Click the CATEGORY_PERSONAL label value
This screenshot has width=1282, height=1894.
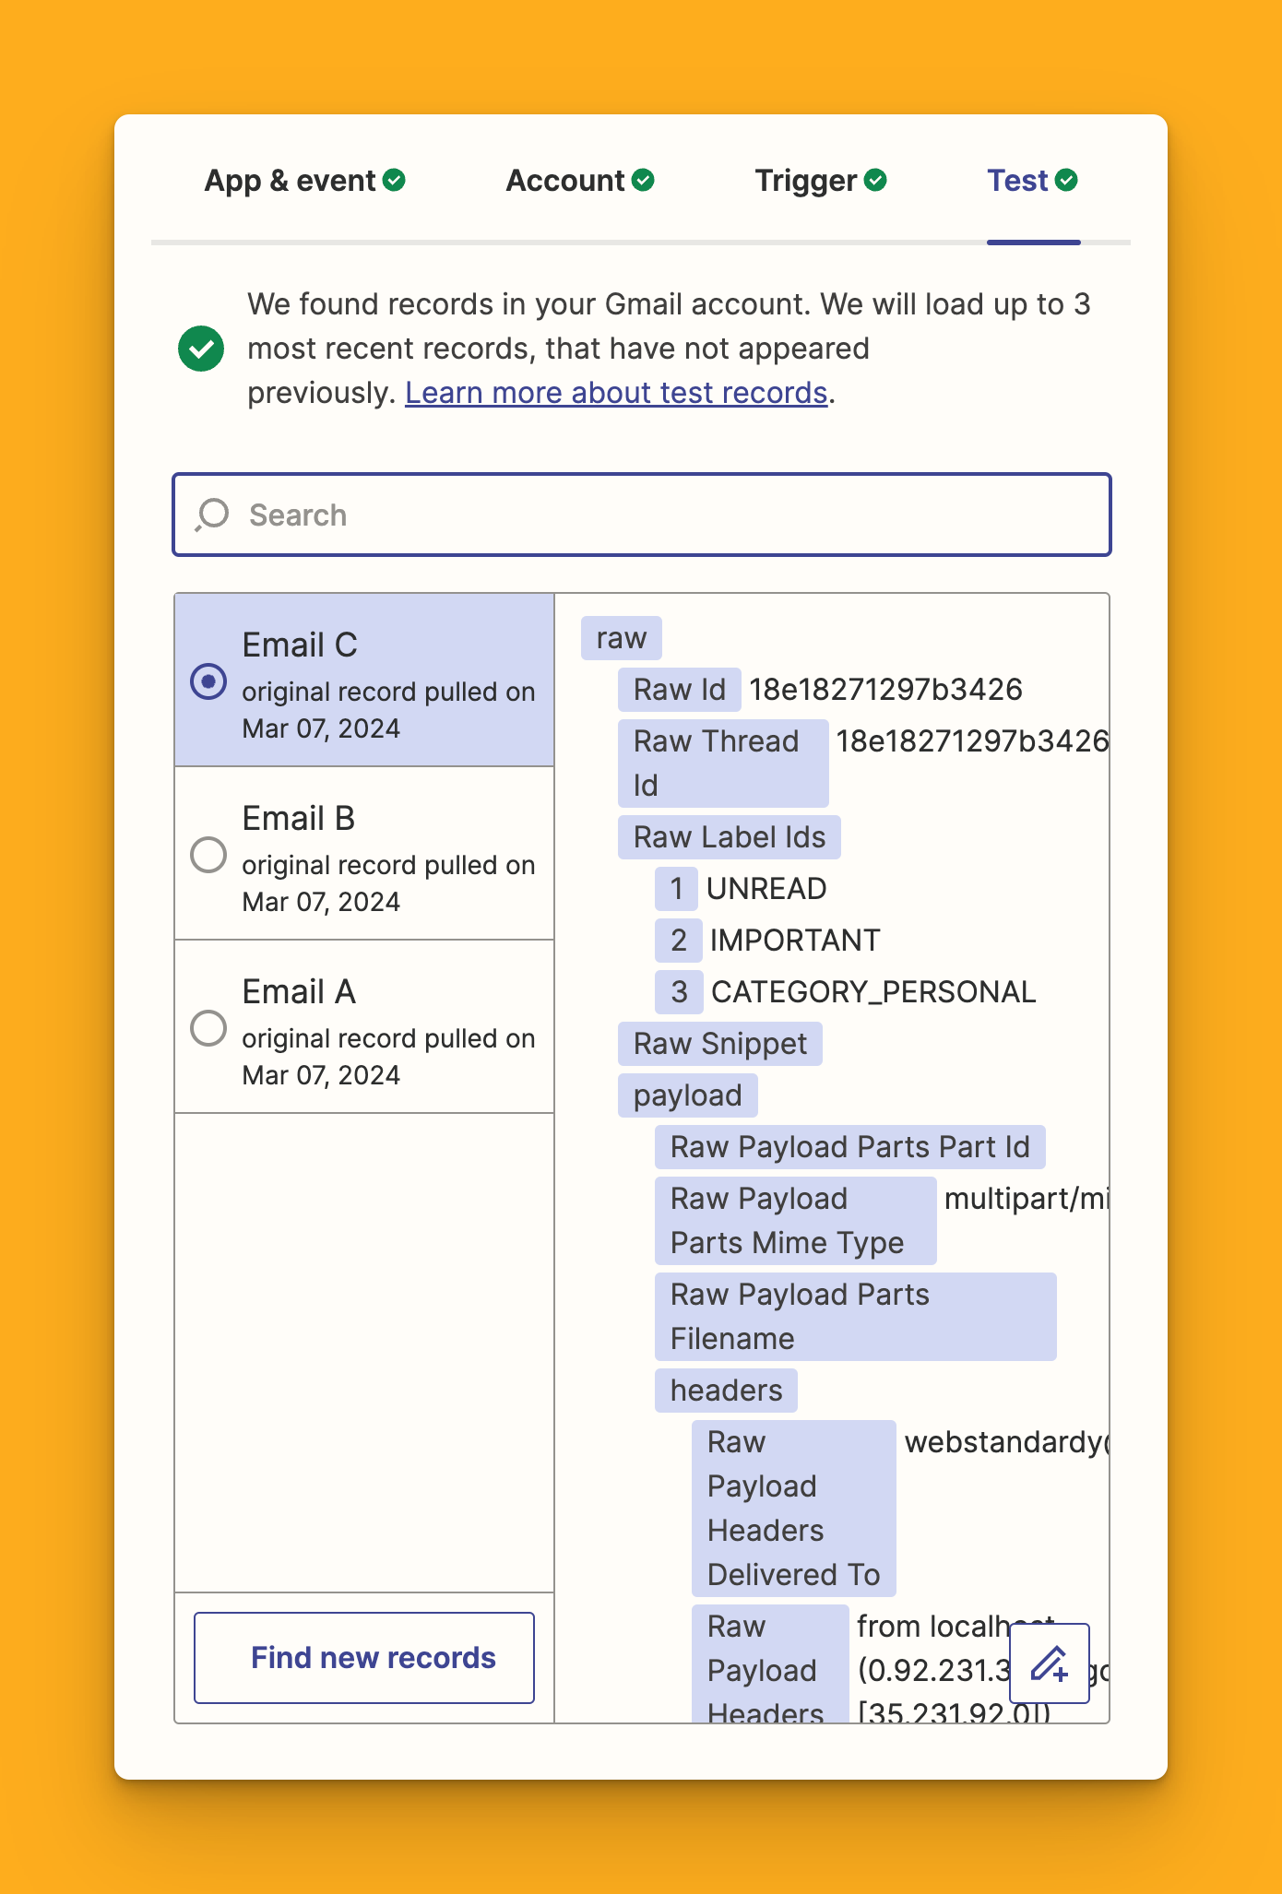tap(873, 992)
